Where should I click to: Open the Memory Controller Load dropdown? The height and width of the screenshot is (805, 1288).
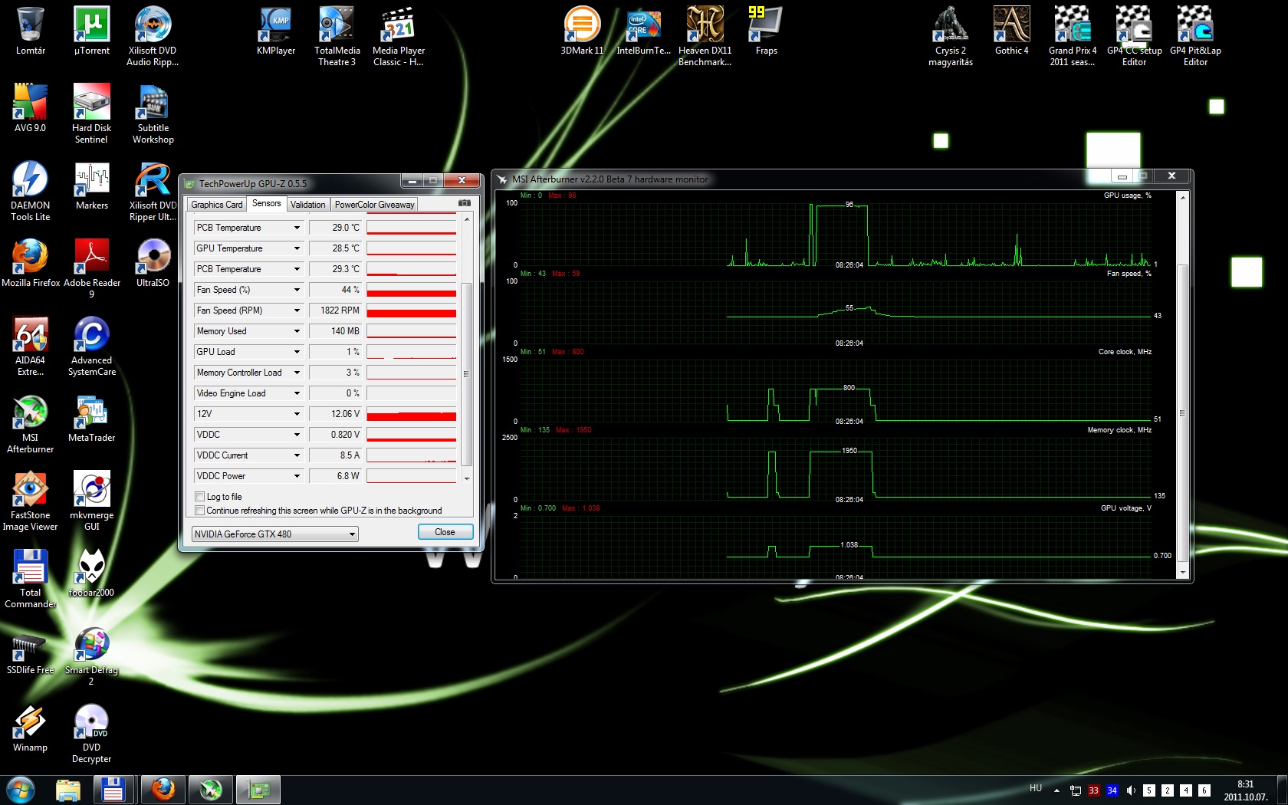(x=297, y=373)
